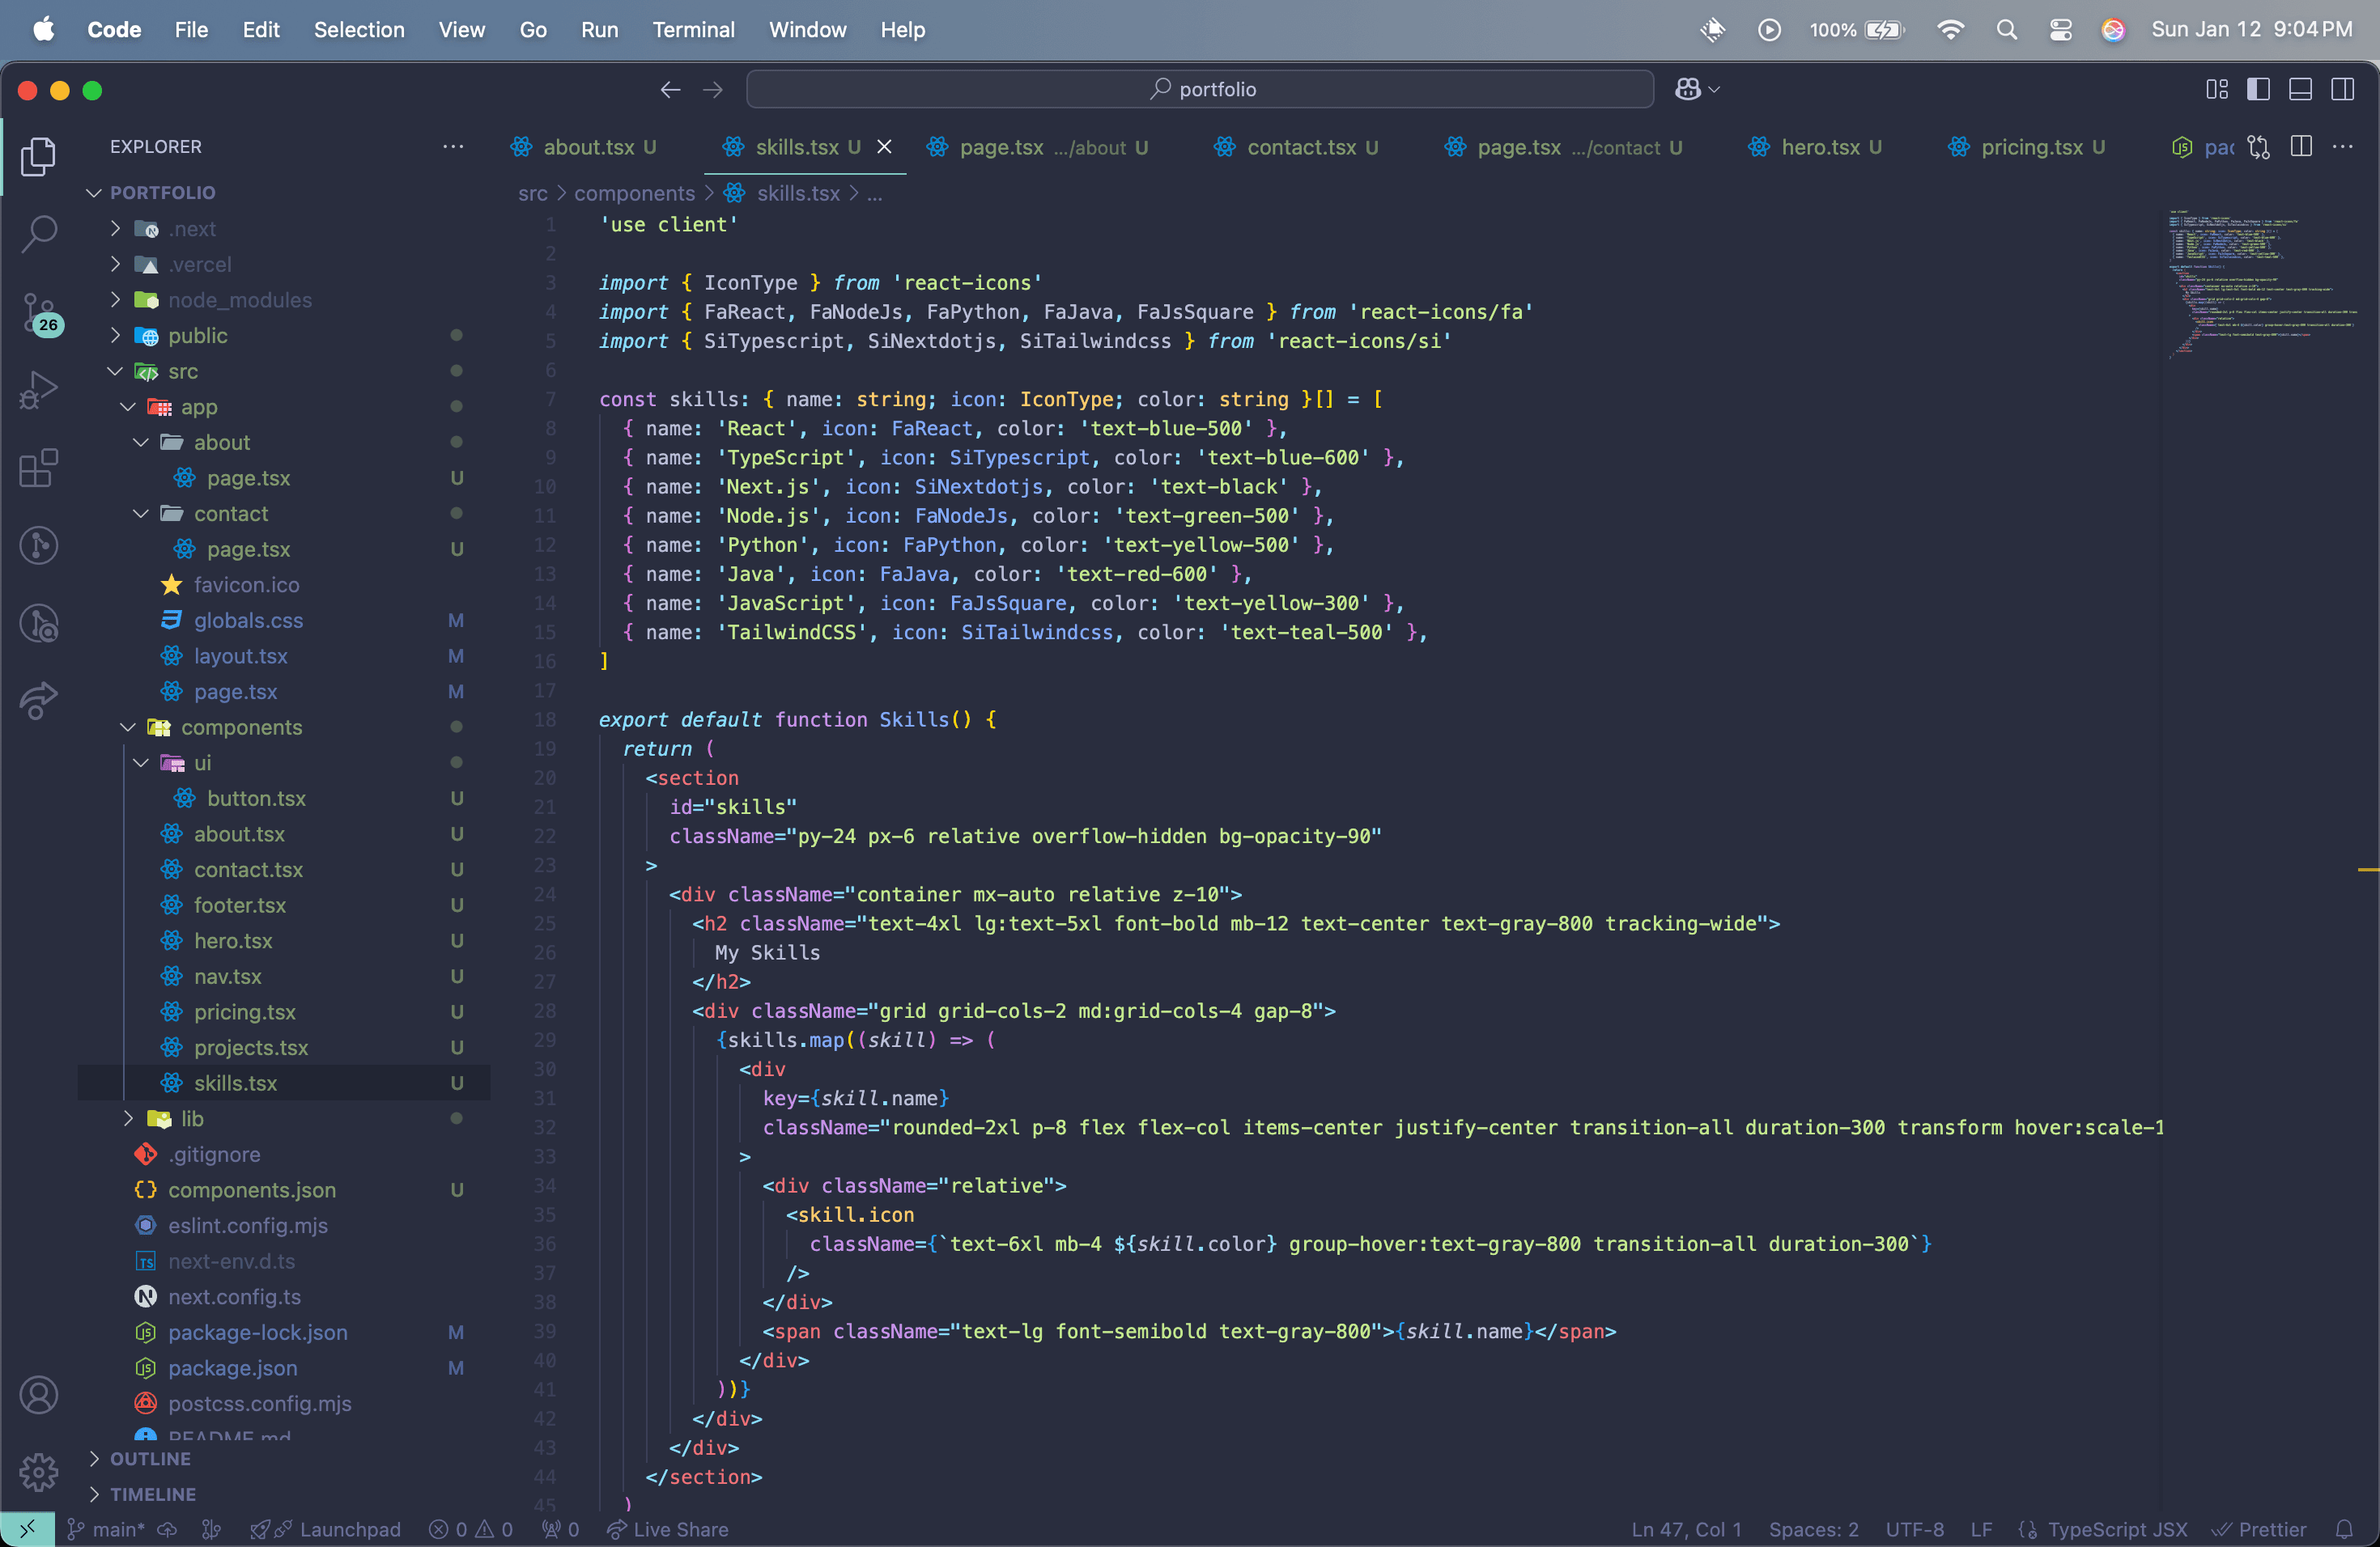Click the Wi-Fi menu bar icon
The width and height of the screenshot is (2380, 1547).
pos(1950,30)
